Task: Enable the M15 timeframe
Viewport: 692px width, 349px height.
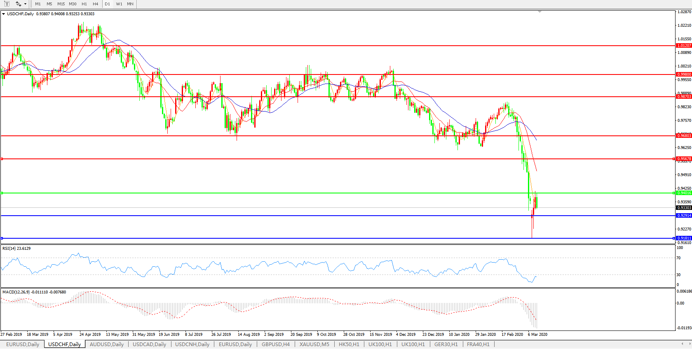Action: point(61,4)
